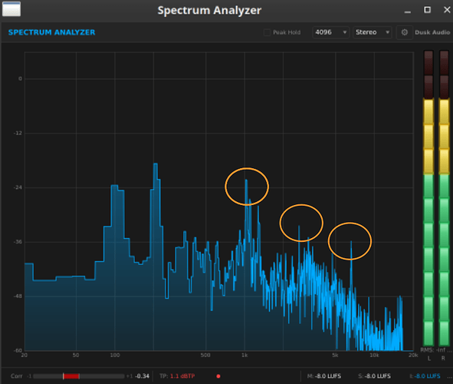Click the -12 dB axis label
Viewport: 453px width, 384px height.
[18, 133]
